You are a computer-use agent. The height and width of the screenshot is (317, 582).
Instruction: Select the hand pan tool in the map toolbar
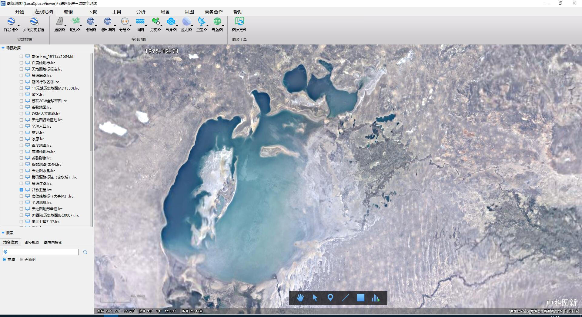tap(300, 298)
